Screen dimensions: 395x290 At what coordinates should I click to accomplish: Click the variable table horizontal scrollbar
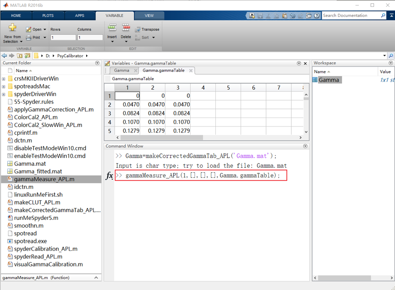[x=161, y=137]
